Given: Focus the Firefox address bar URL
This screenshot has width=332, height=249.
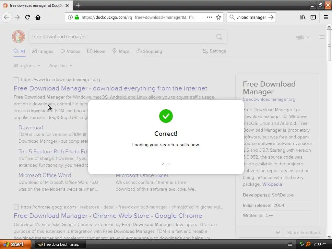Looking at the screenshot, I should (x=137, y=17).
